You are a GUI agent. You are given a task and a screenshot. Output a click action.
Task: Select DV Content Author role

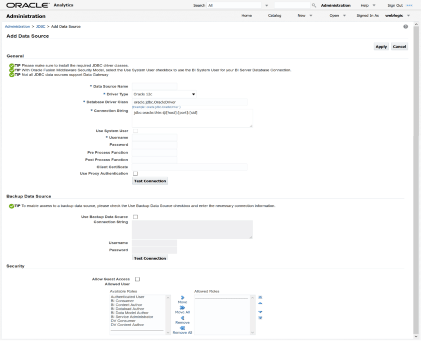127,325
